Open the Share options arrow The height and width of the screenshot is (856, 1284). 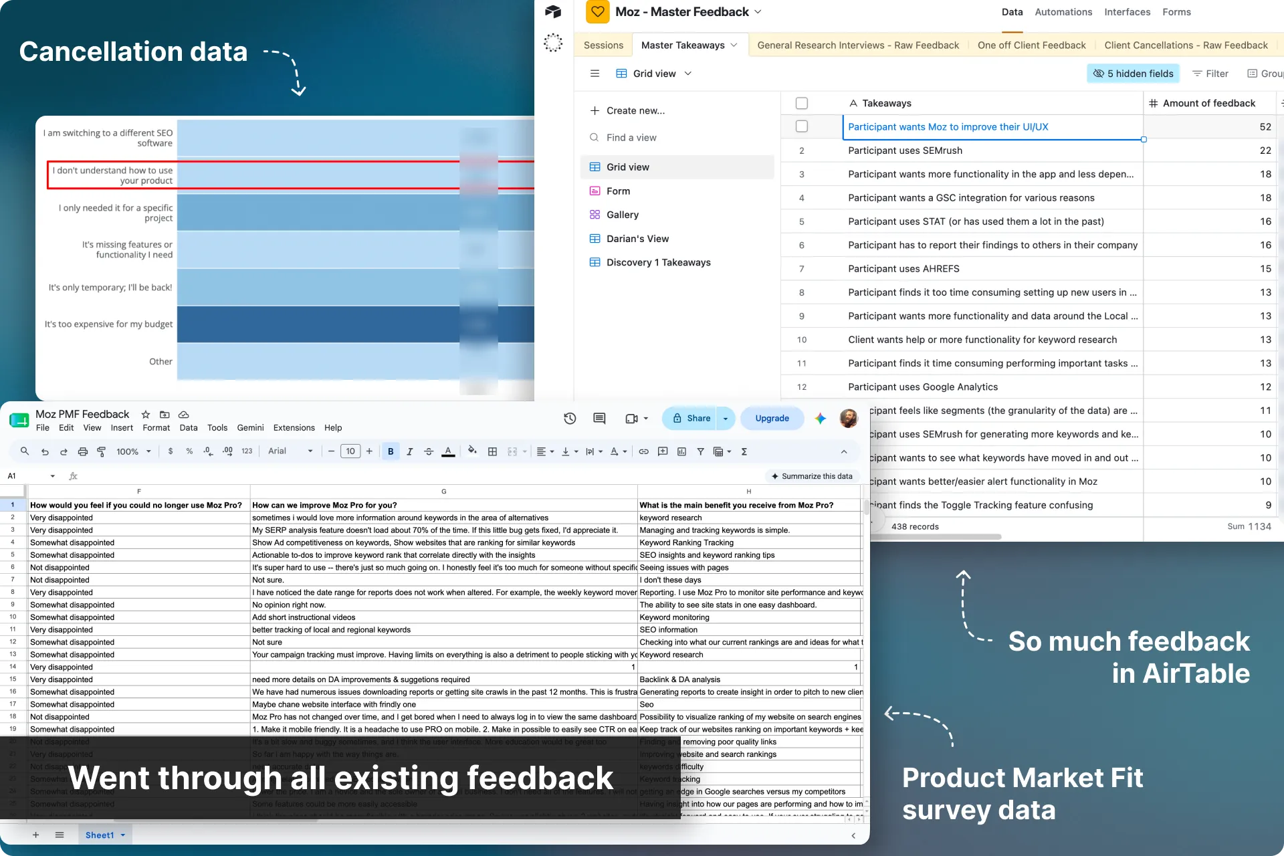[726, 419]
